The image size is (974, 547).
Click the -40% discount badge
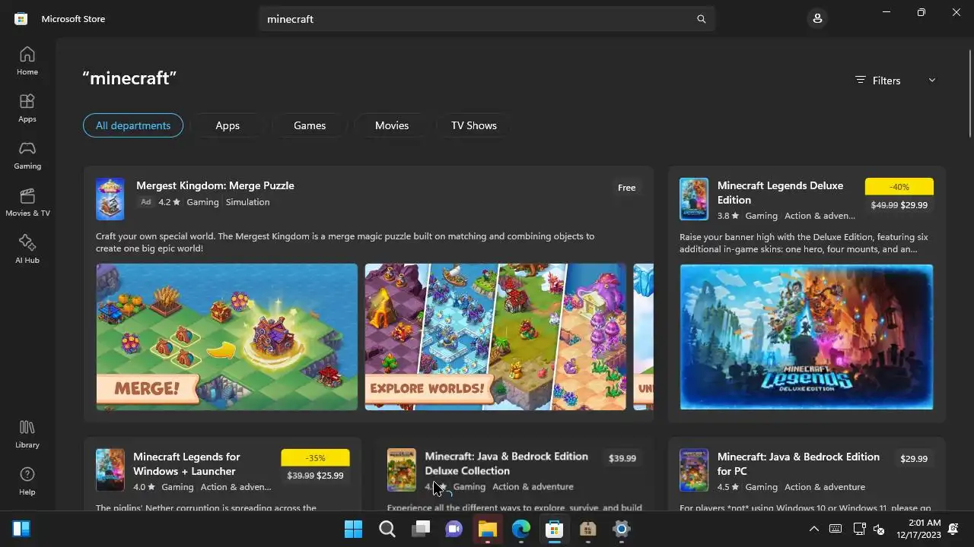coord(899,187)
